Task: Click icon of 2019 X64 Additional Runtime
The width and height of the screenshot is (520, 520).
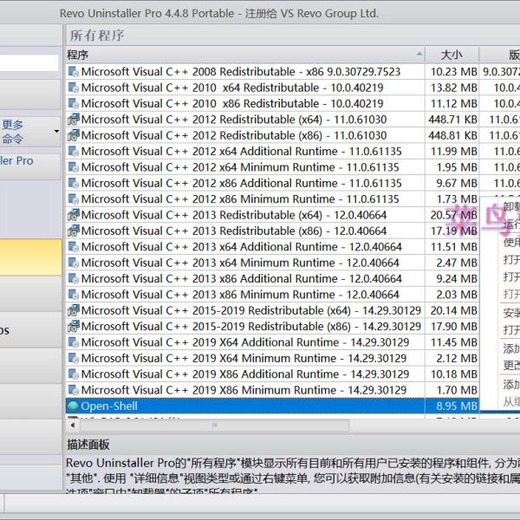Action: pyautogui.click(x=74, y=342)
